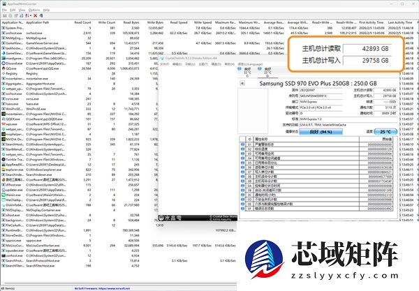The width and height of the screenshot is (419, 291).
Task: Select the lsass.exe row
Action: pos(80,104)
